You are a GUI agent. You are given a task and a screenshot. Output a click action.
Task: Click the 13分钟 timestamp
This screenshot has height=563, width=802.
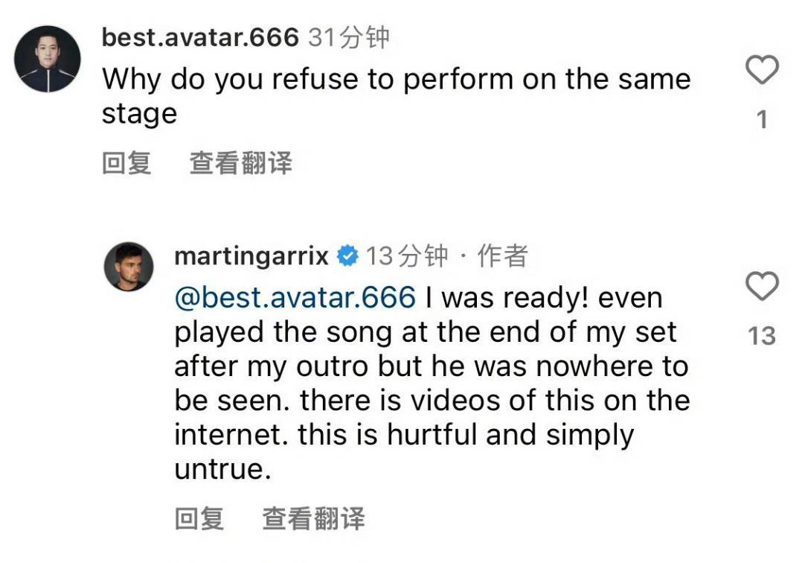tap(407, 257)
